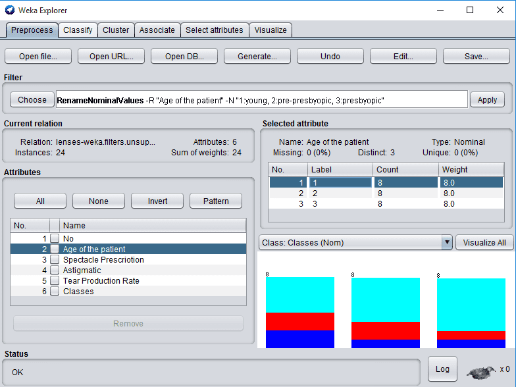
Task: Choose a different filter
Action: [32, 100]
